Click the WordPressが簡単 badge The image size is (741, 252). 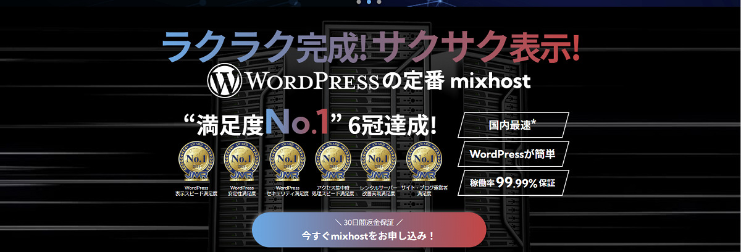coord(512,154)
